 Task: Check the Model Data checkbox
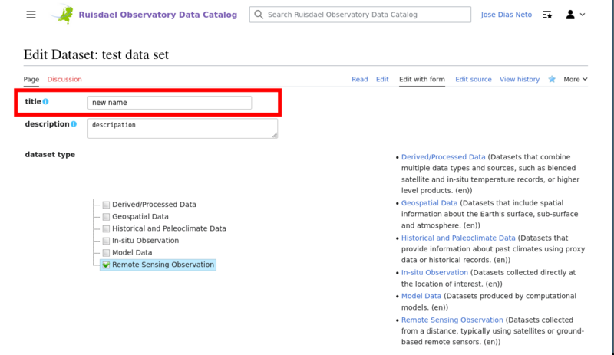pos(106,253)
